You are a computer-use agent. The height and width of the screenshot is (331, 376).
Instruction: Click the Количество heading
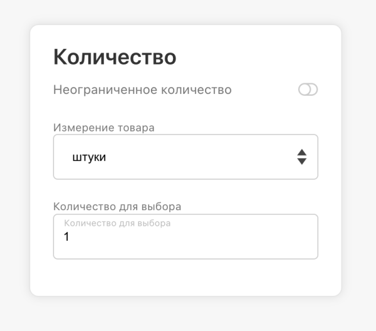point(115,57)
